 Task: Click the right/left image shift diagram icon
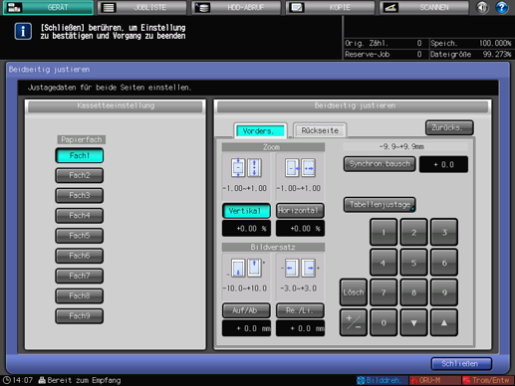pos(300,268)
